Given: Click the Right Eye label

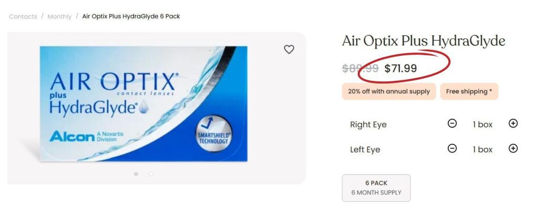Looking at the screenshot, I should pyautogui.click(x=368, y=124).
